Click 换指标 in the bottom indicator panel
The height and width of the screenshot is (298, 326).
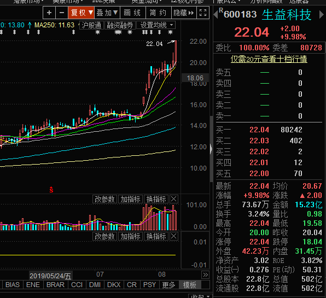pos(156,236)
